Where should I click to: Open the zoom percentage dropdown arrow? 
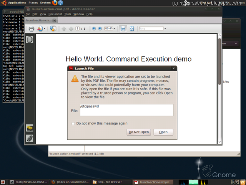pyautogui.click(x=114, y=29)
